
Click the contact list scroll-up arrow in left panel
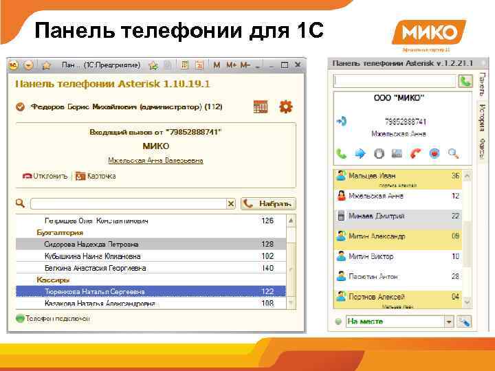[291, 221]
